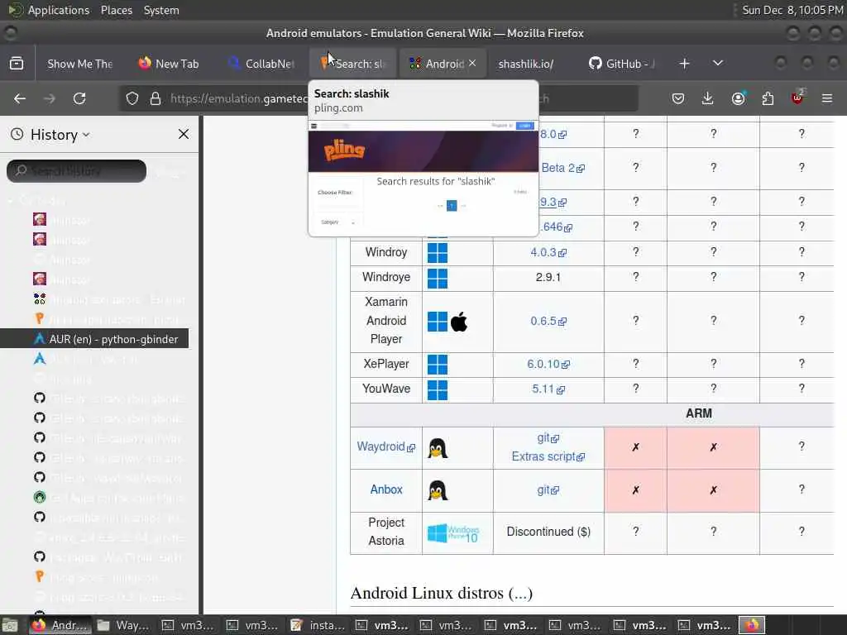Image resolution: width=847 pixels, height=635 pixels.
Task: Select the Project Astoria cell
Action: click(386, 532)
